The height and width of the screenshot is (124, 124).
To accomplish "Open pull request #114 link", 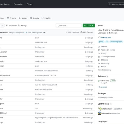I will tap(25, 32).
